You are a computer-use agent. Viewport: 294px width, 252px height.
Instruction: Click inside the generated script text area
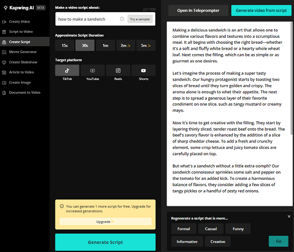tap(228, 114)
